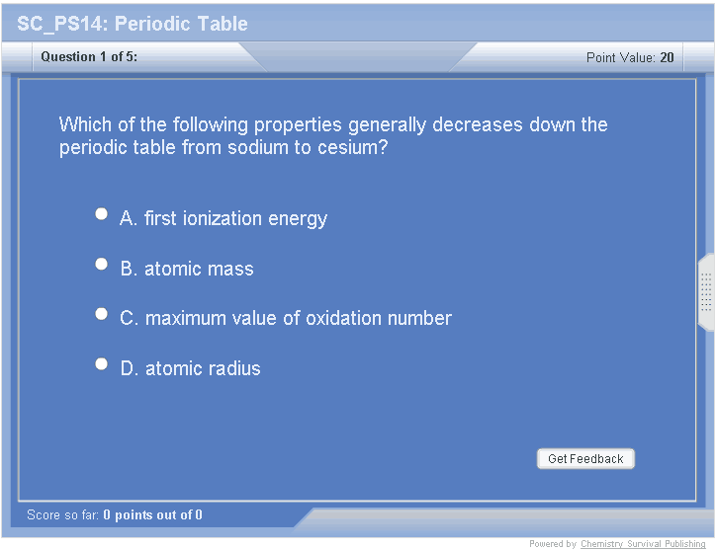716x550 pixels.
Task: Click the 'atomic radius' answer text
Action: pos(203,369)
